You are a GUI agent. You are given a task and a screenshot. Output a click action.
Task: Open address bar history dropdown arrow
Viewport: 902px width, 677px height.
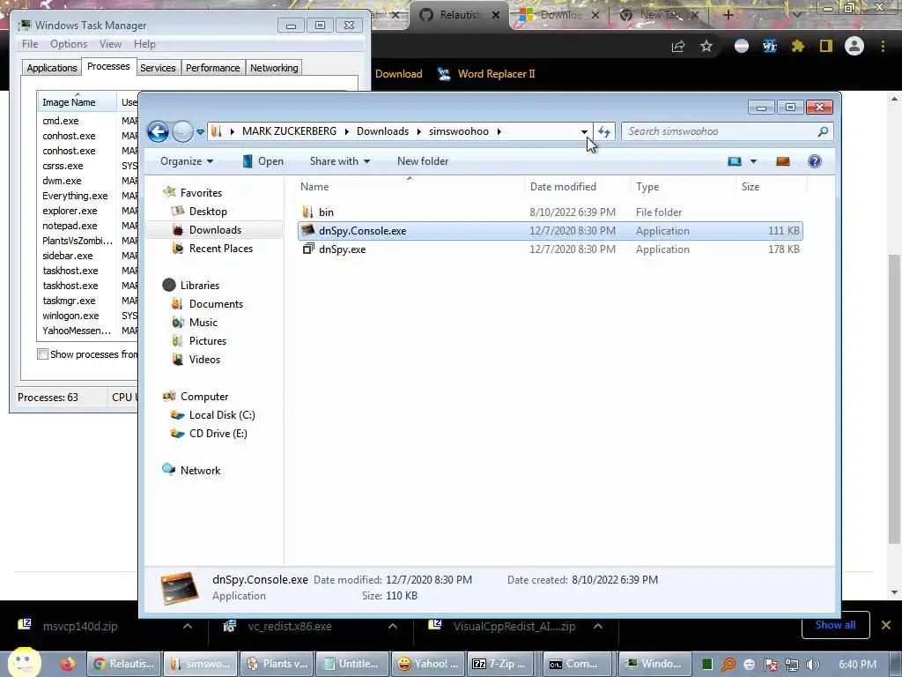(x=584, y=132)
